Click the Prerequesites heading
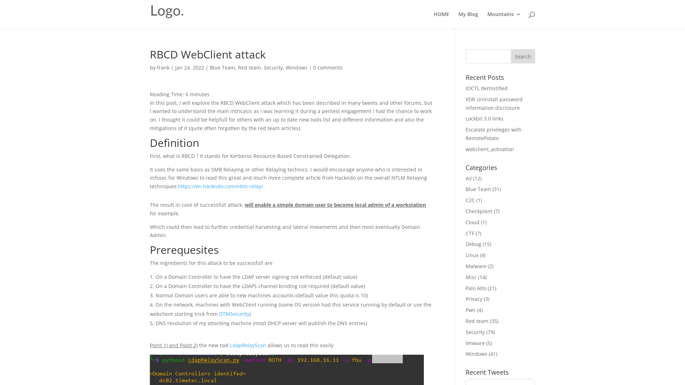This screenshot has height=385, width=685. coord(184,250)
